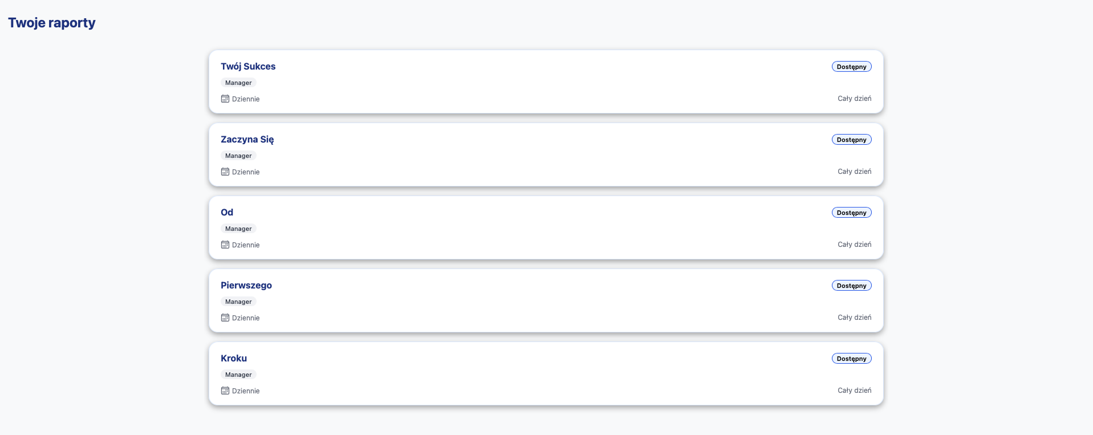1093x435 pixels.
Task: Click Manager tag under Kroku
Action: point(238,375)
